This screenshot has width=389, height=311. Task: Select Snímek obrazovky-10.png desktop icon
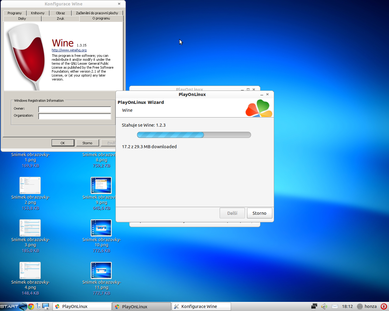point(101,228)
